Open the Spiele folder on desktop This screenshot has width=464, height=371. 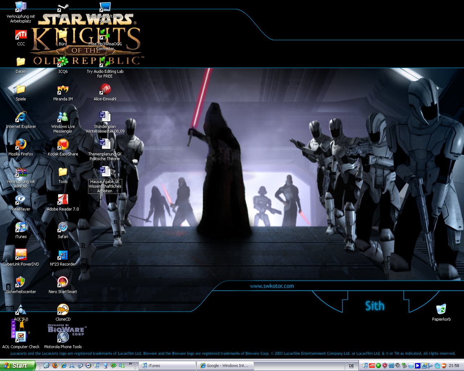point(21,90)
